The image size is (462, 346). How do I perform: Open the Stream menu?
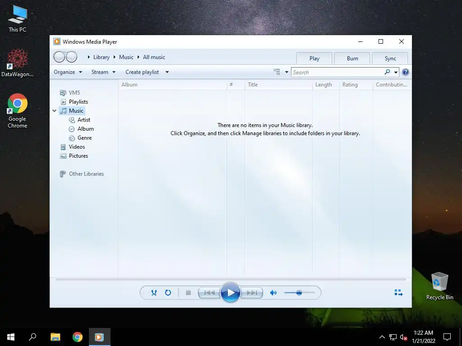point(103,72)
